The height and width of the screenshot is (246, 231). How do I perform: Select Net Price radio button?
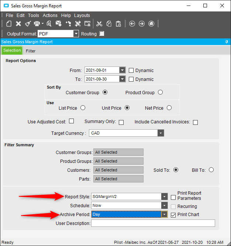(x=169, y=108)
